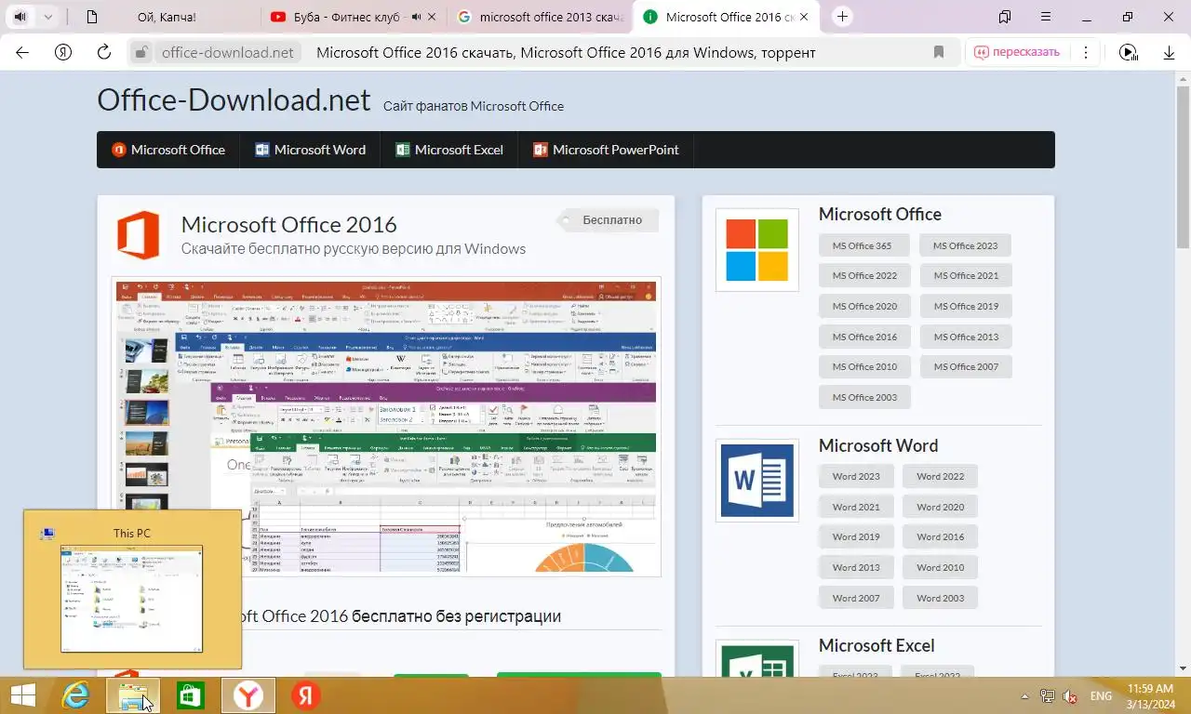Viewport: 1191px width, 714px height.
Task: Click the Microsoft Word sidebar logo
Action: tap(756, 481)
